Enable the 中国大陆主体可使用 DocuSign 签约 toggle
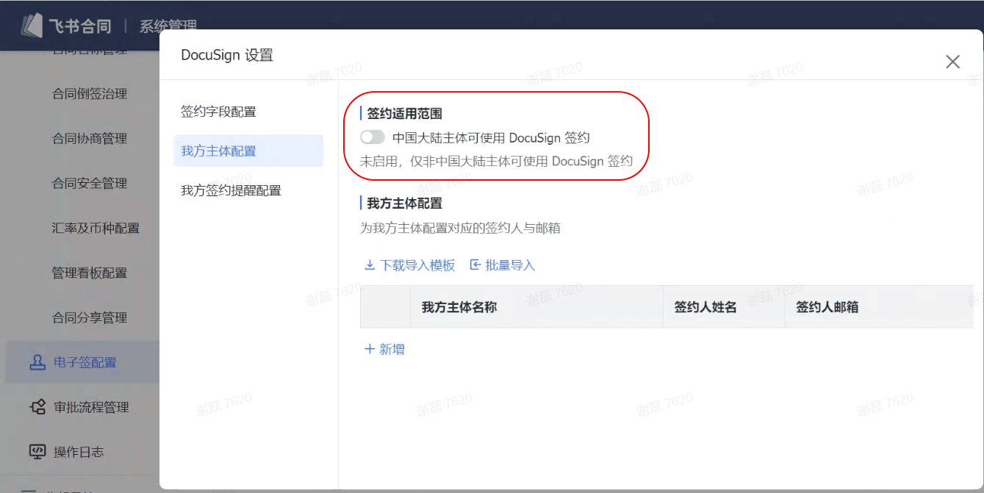Image resolution: width=984 pixels, height=493 pixels. (x=373, y=137)
